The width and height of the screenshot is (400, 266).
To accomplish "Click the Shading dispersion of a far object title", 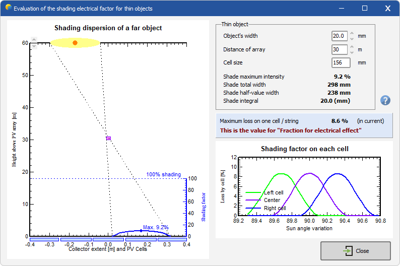I will pos(108,28).
